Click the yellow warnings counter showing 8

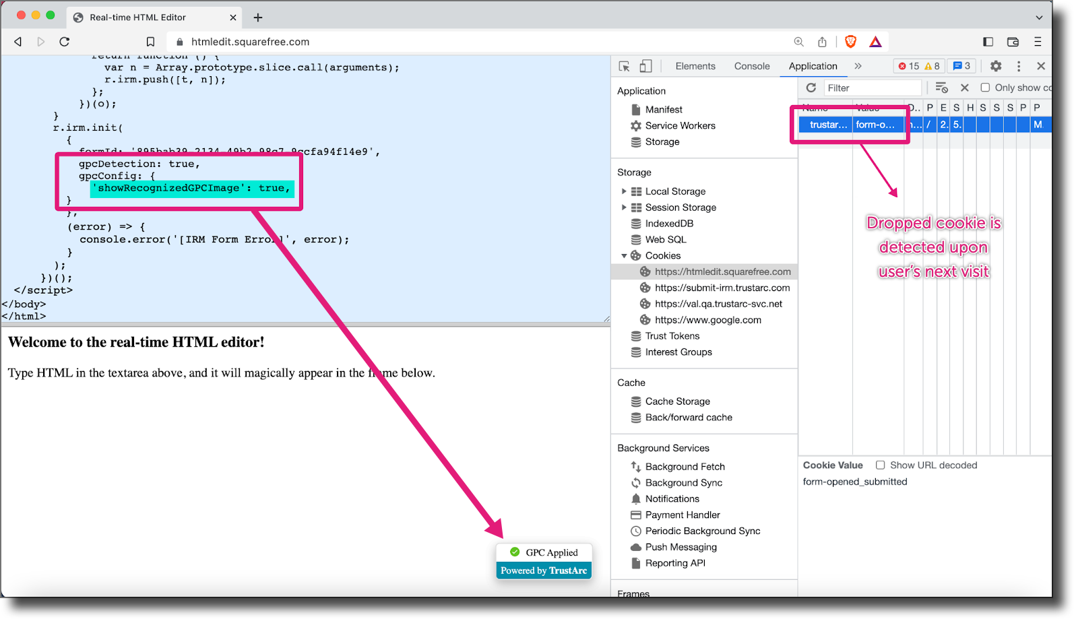(932, 66)
